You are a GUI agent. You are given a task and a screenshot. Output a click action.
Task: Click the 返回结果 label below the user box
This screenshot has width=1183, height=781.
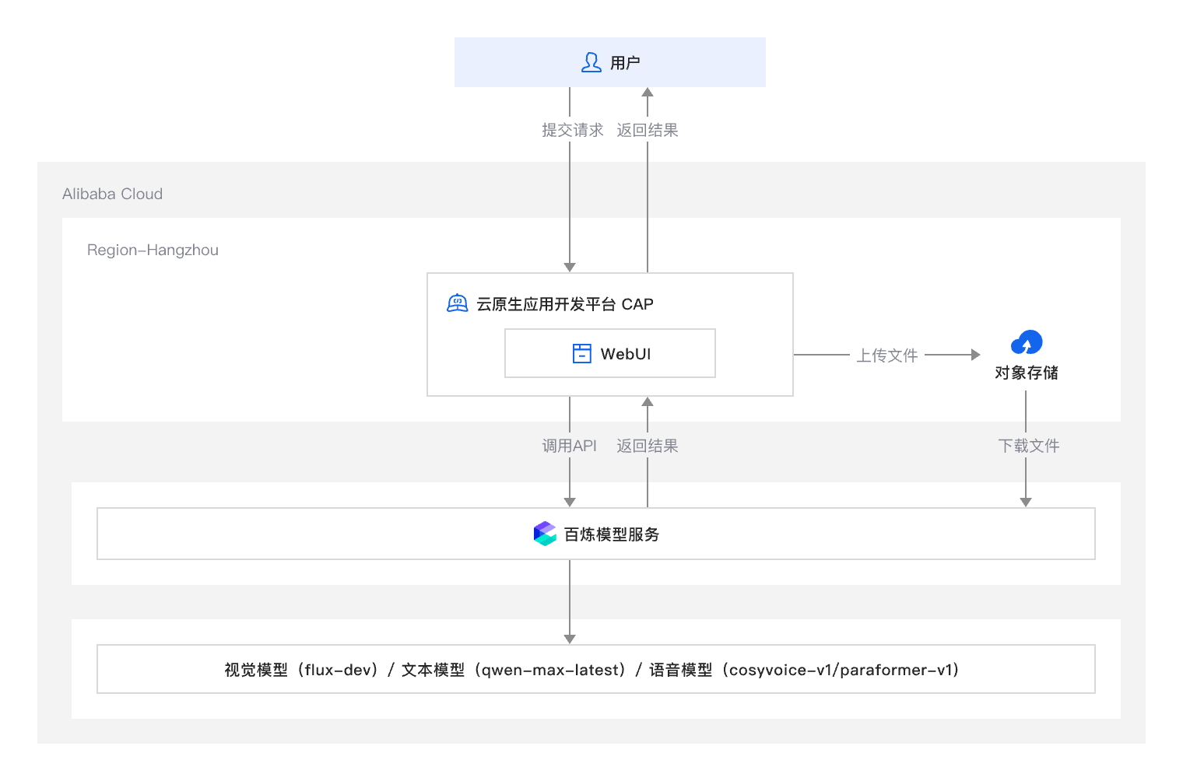pos(648,130)
